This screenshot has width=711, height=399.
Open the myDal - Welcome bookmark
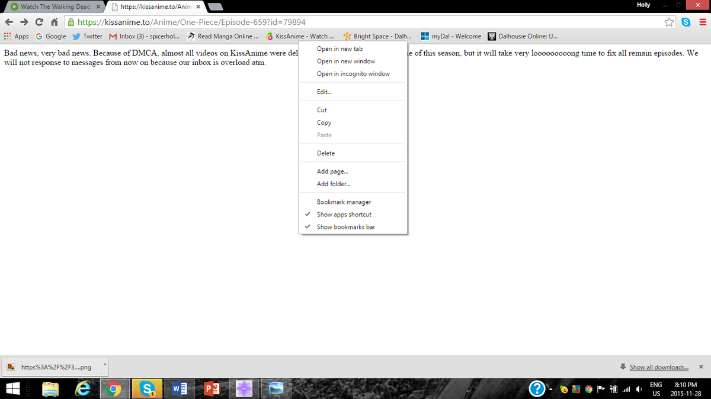[x=451, y=36]
